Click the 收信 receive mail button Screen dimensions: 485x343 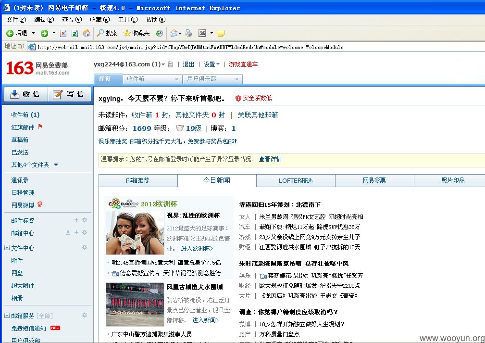(x=26, y=94)
